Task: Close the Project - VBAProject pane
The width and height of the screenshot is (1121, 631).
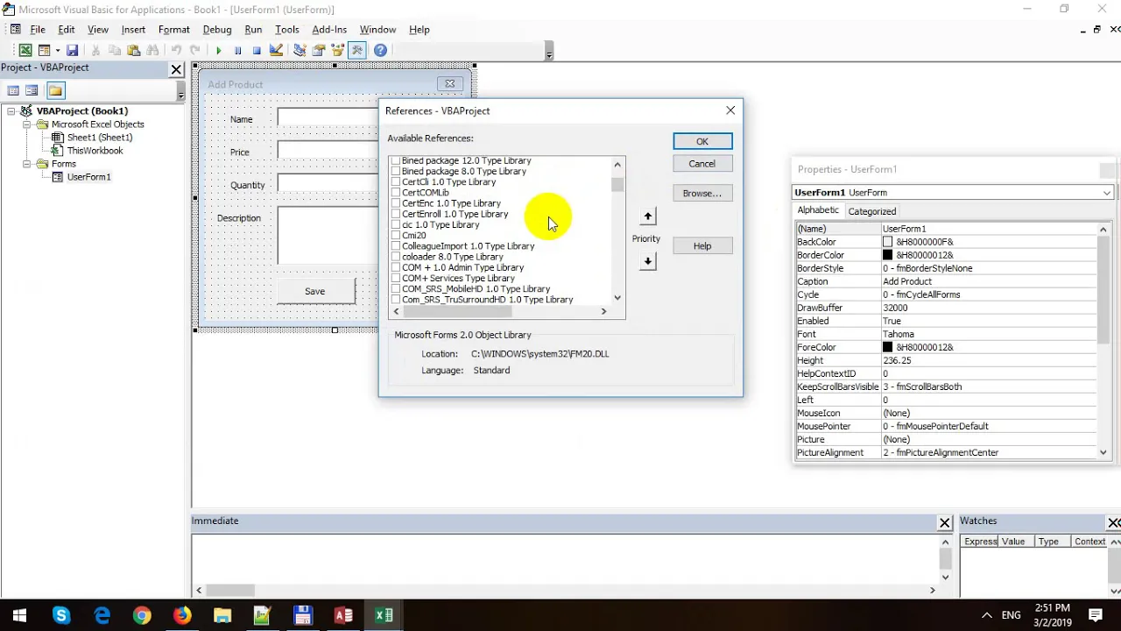Action: point(176,69)
